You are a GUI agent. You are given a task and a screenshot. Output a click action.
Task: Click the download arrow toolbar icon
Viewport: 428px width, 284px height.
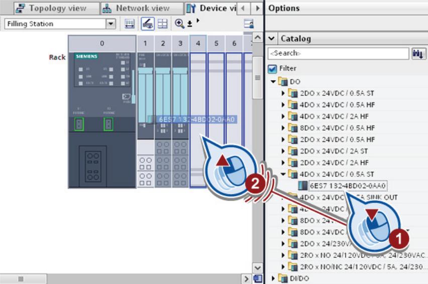point(190,24)
